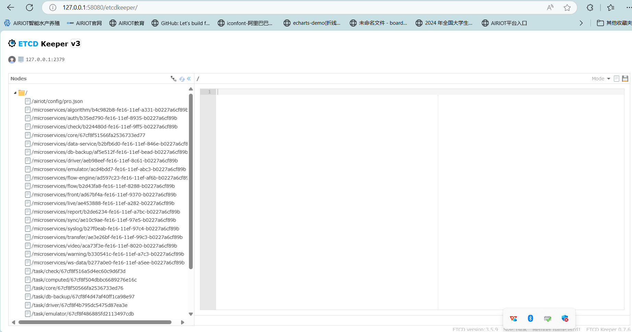
Task: Click the user avatar icon
Action: click(12, 60)
